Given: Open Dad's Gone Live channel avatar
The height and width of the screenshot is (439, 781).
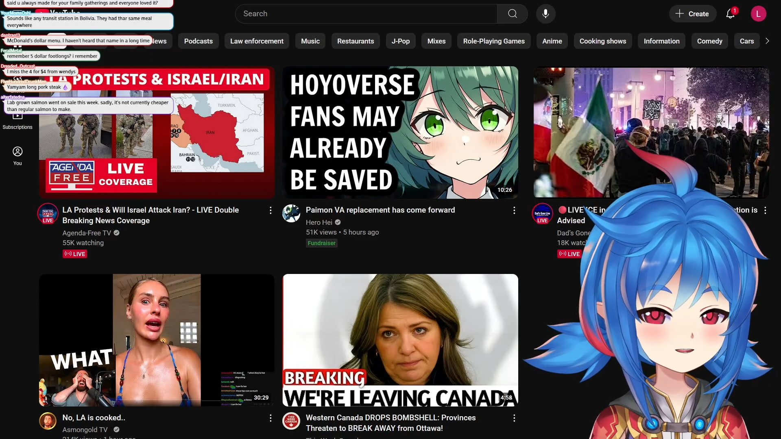Looking at the screenshot, I should coord(542,213).
